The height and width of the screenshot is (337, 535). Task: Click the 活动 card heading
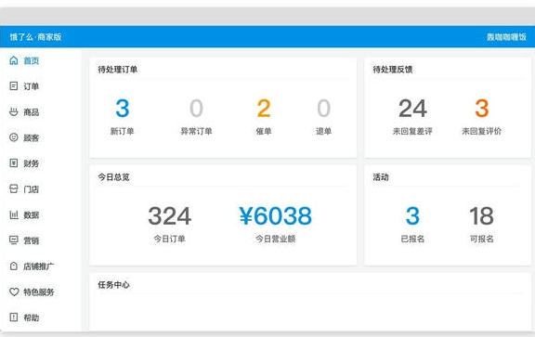[381, 177]
